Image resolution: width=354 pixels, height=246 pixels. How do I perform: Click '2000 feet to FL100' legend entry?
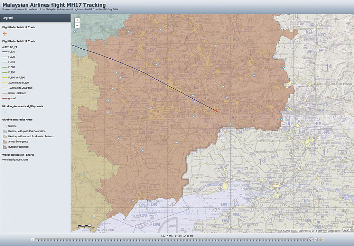point(15,83)
